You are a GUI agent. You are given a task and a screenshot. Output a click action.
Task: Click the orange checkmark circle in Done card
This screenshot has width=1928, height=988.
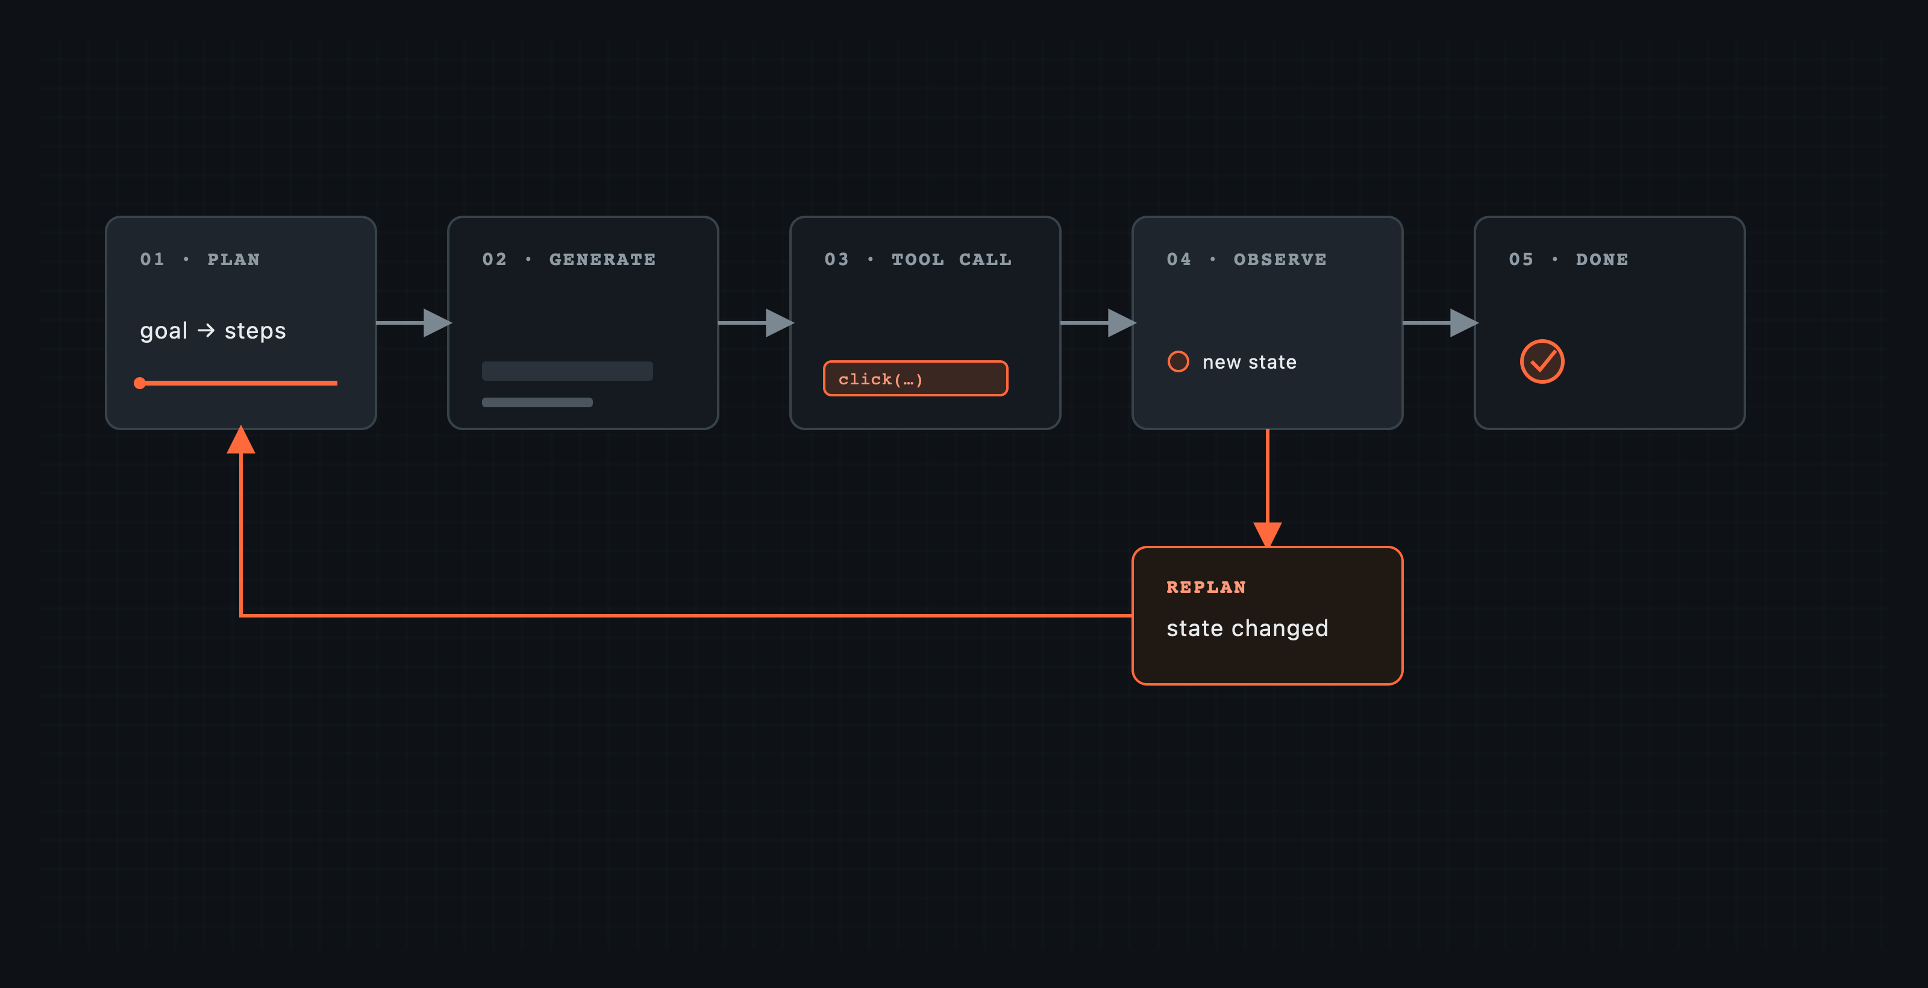[x=1542, y=361]
